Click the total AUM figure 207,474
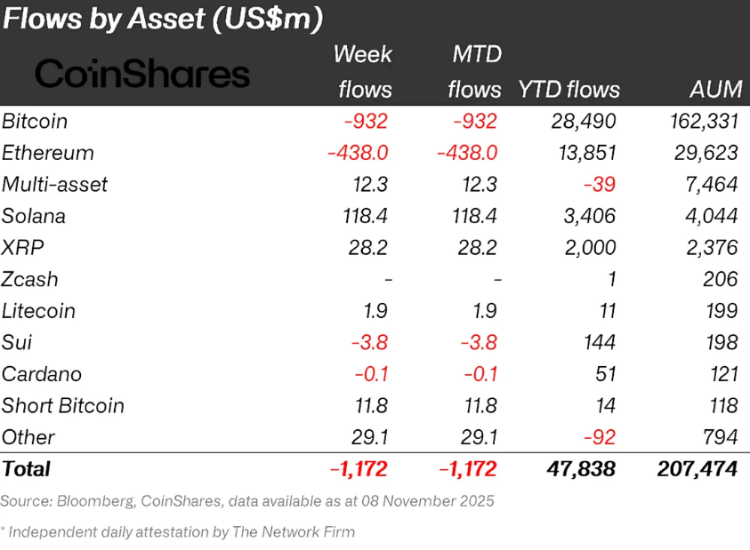Image resolution: width=750 pixels, height=550 pixels. 695,468
